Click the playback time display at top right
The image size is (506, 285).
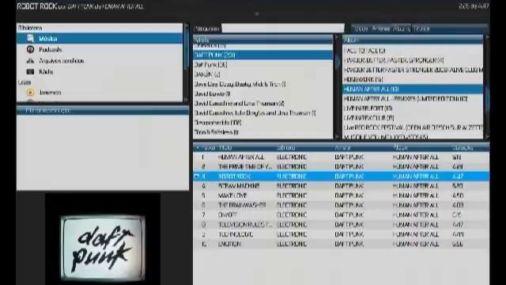(x=474, y=6)
